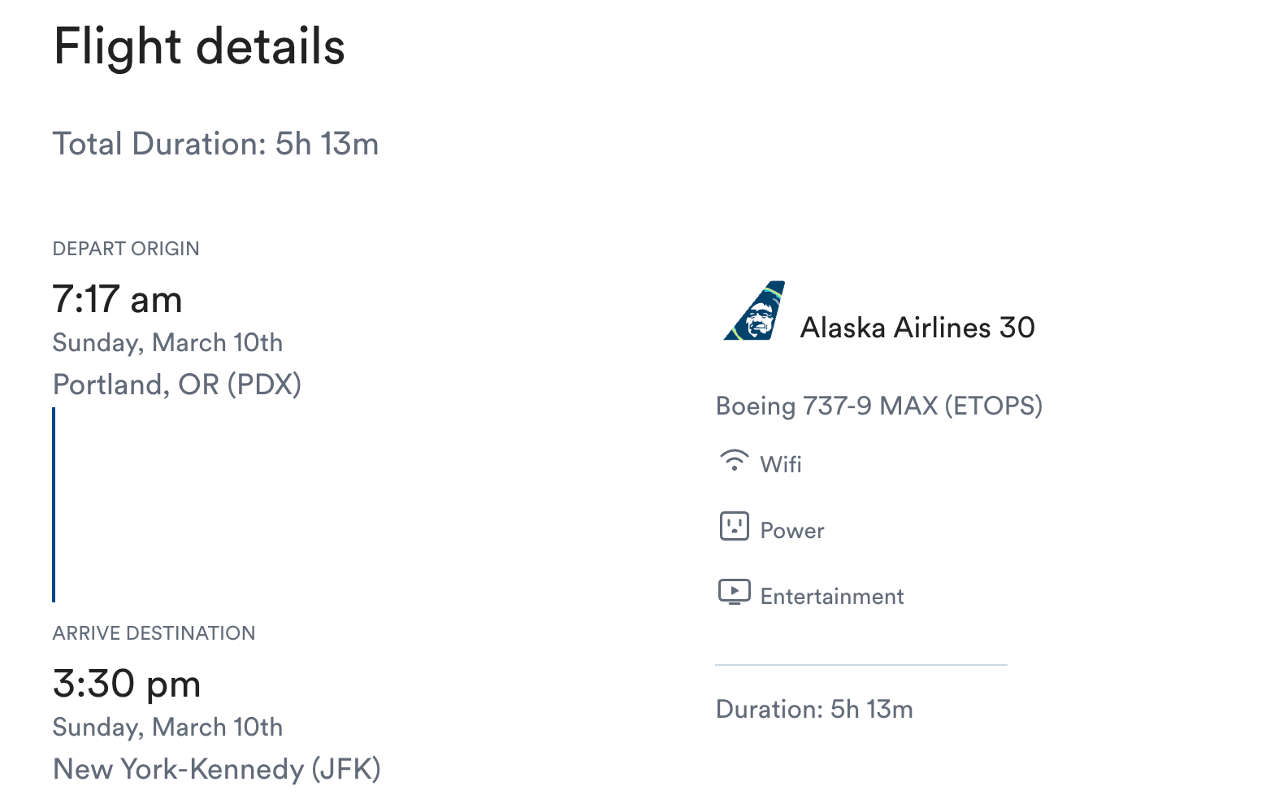Select the Alaska Airlines 30 flight number

point(917,328)
